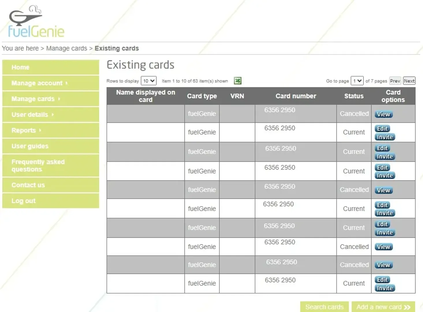Edit the second card in the list
This screenshot has width=423, height=312.
coord(382,129)
